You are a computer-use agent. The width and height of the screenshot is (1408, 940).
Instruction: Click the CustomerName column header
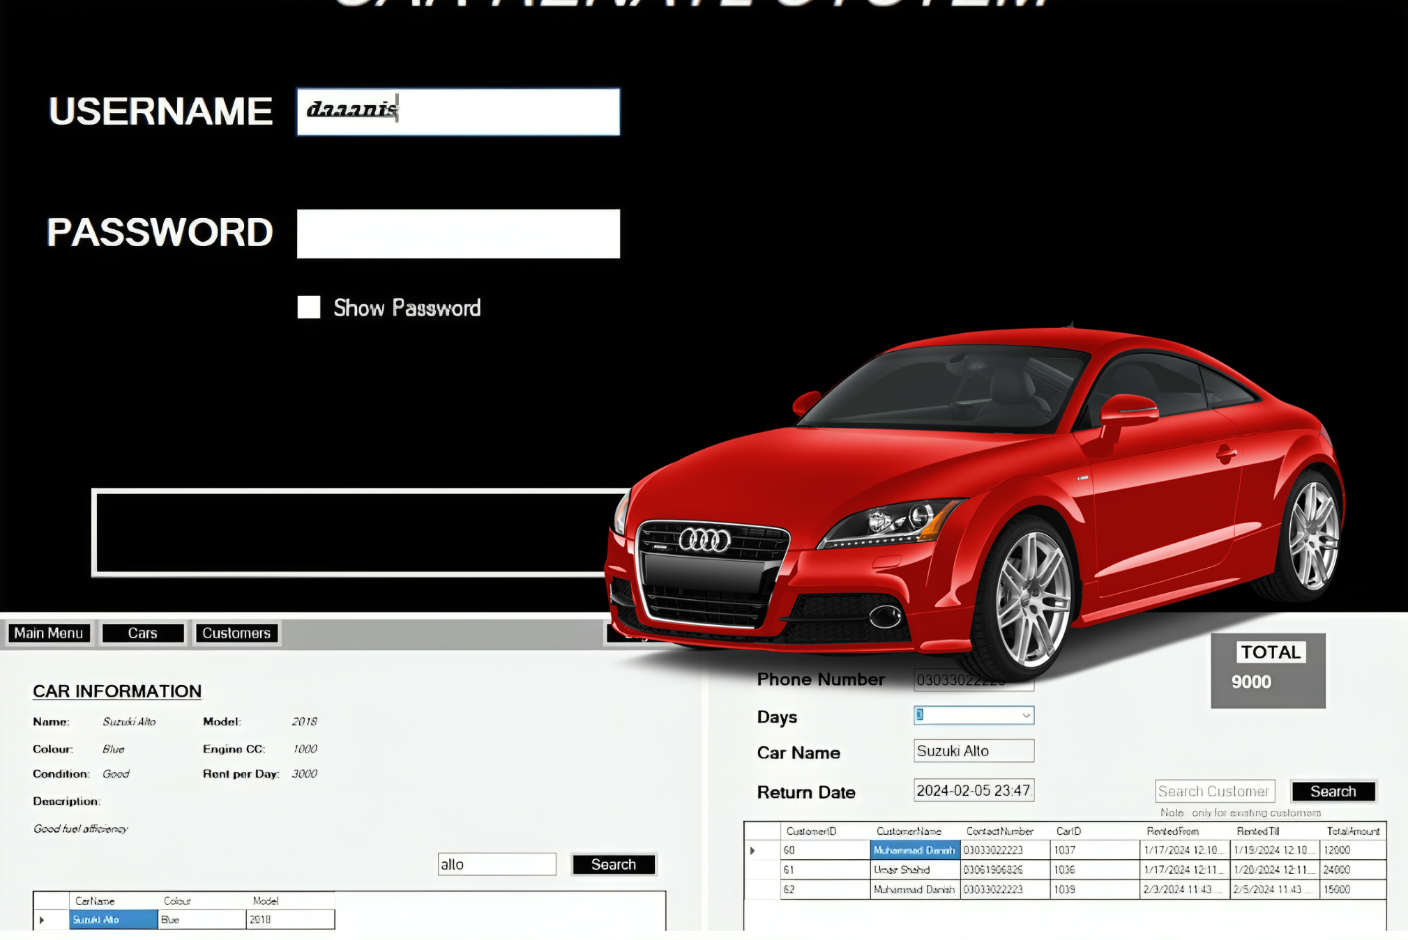(909, 831)
